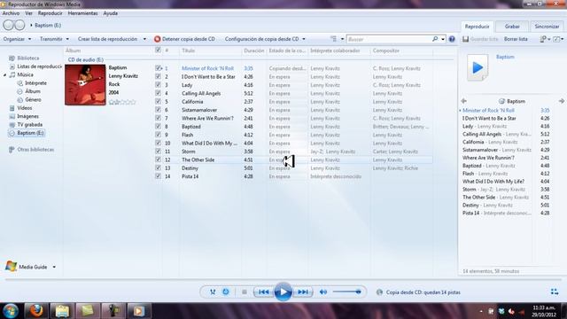Open the Herramientas menu
The image size is (567, 319).
pos(82,13)
